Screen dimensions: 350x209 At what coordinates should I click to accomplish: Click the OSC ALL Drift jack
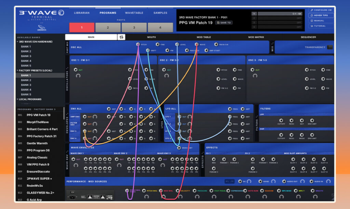point(148,50)
